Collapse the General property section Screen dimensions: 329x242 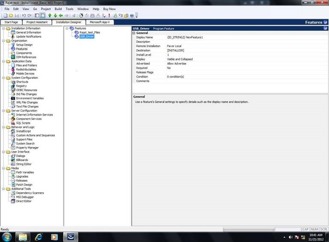(134, 33)
